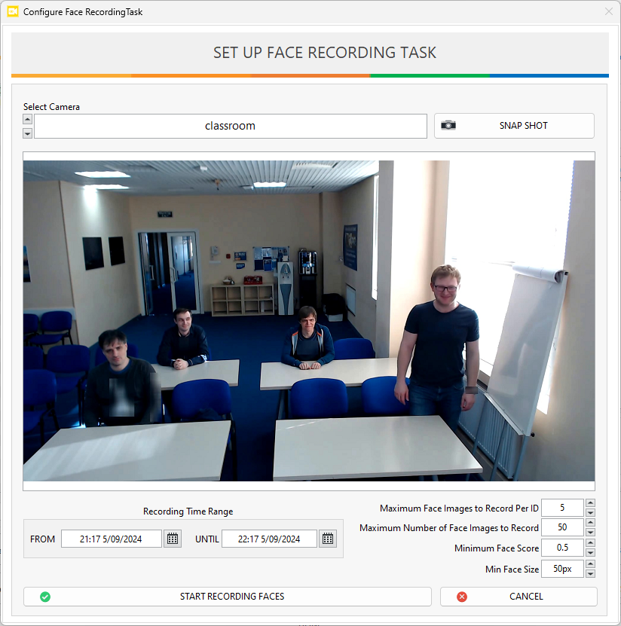This screenshot has width=621, height=626.
Task: Click the classroom camera field
Action: tap(231, 126)
